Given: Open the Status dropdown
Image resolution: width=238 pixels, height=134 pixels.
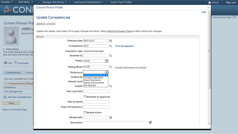Looking at the screenshot, I should pos(107,61).
